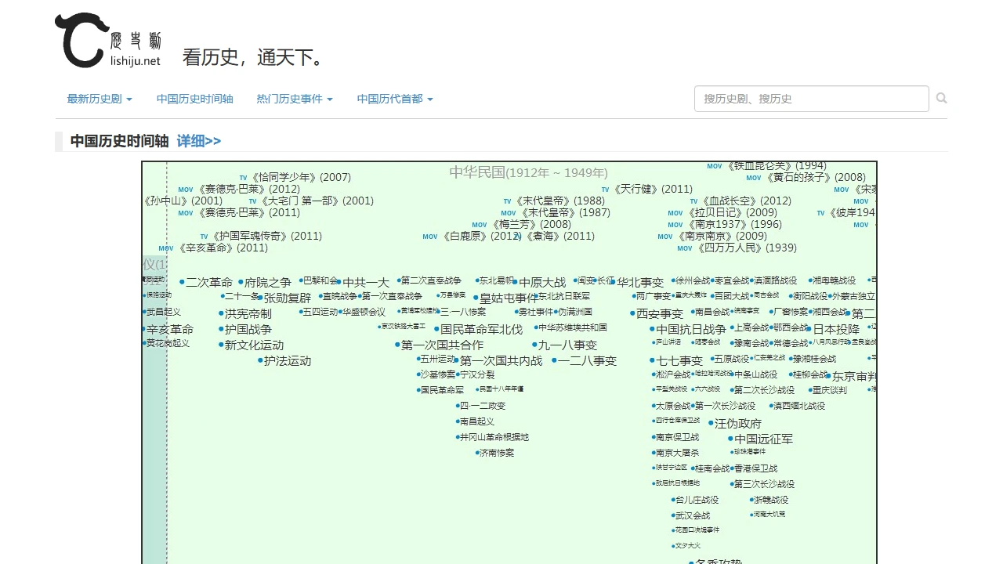The height and width of the screenshot is (564, 1003).
Task: Click the search magnifier icon
Action: pos(941,98)
